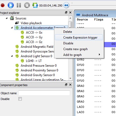Close the Component properties panel

coord(70,85)
